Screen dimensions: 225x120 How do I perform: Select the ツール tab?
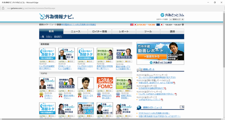point(148,31)
